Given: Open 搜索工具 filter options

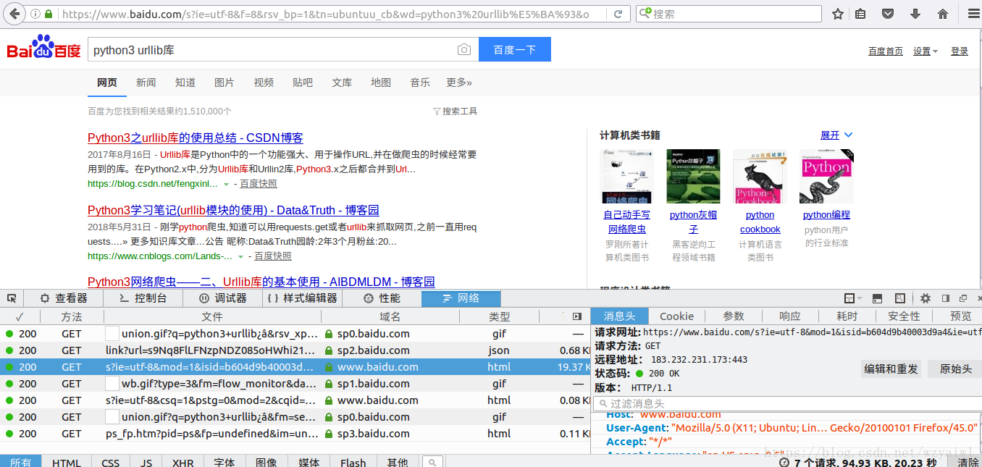Looking at the screenshot, I should point(455,111).
